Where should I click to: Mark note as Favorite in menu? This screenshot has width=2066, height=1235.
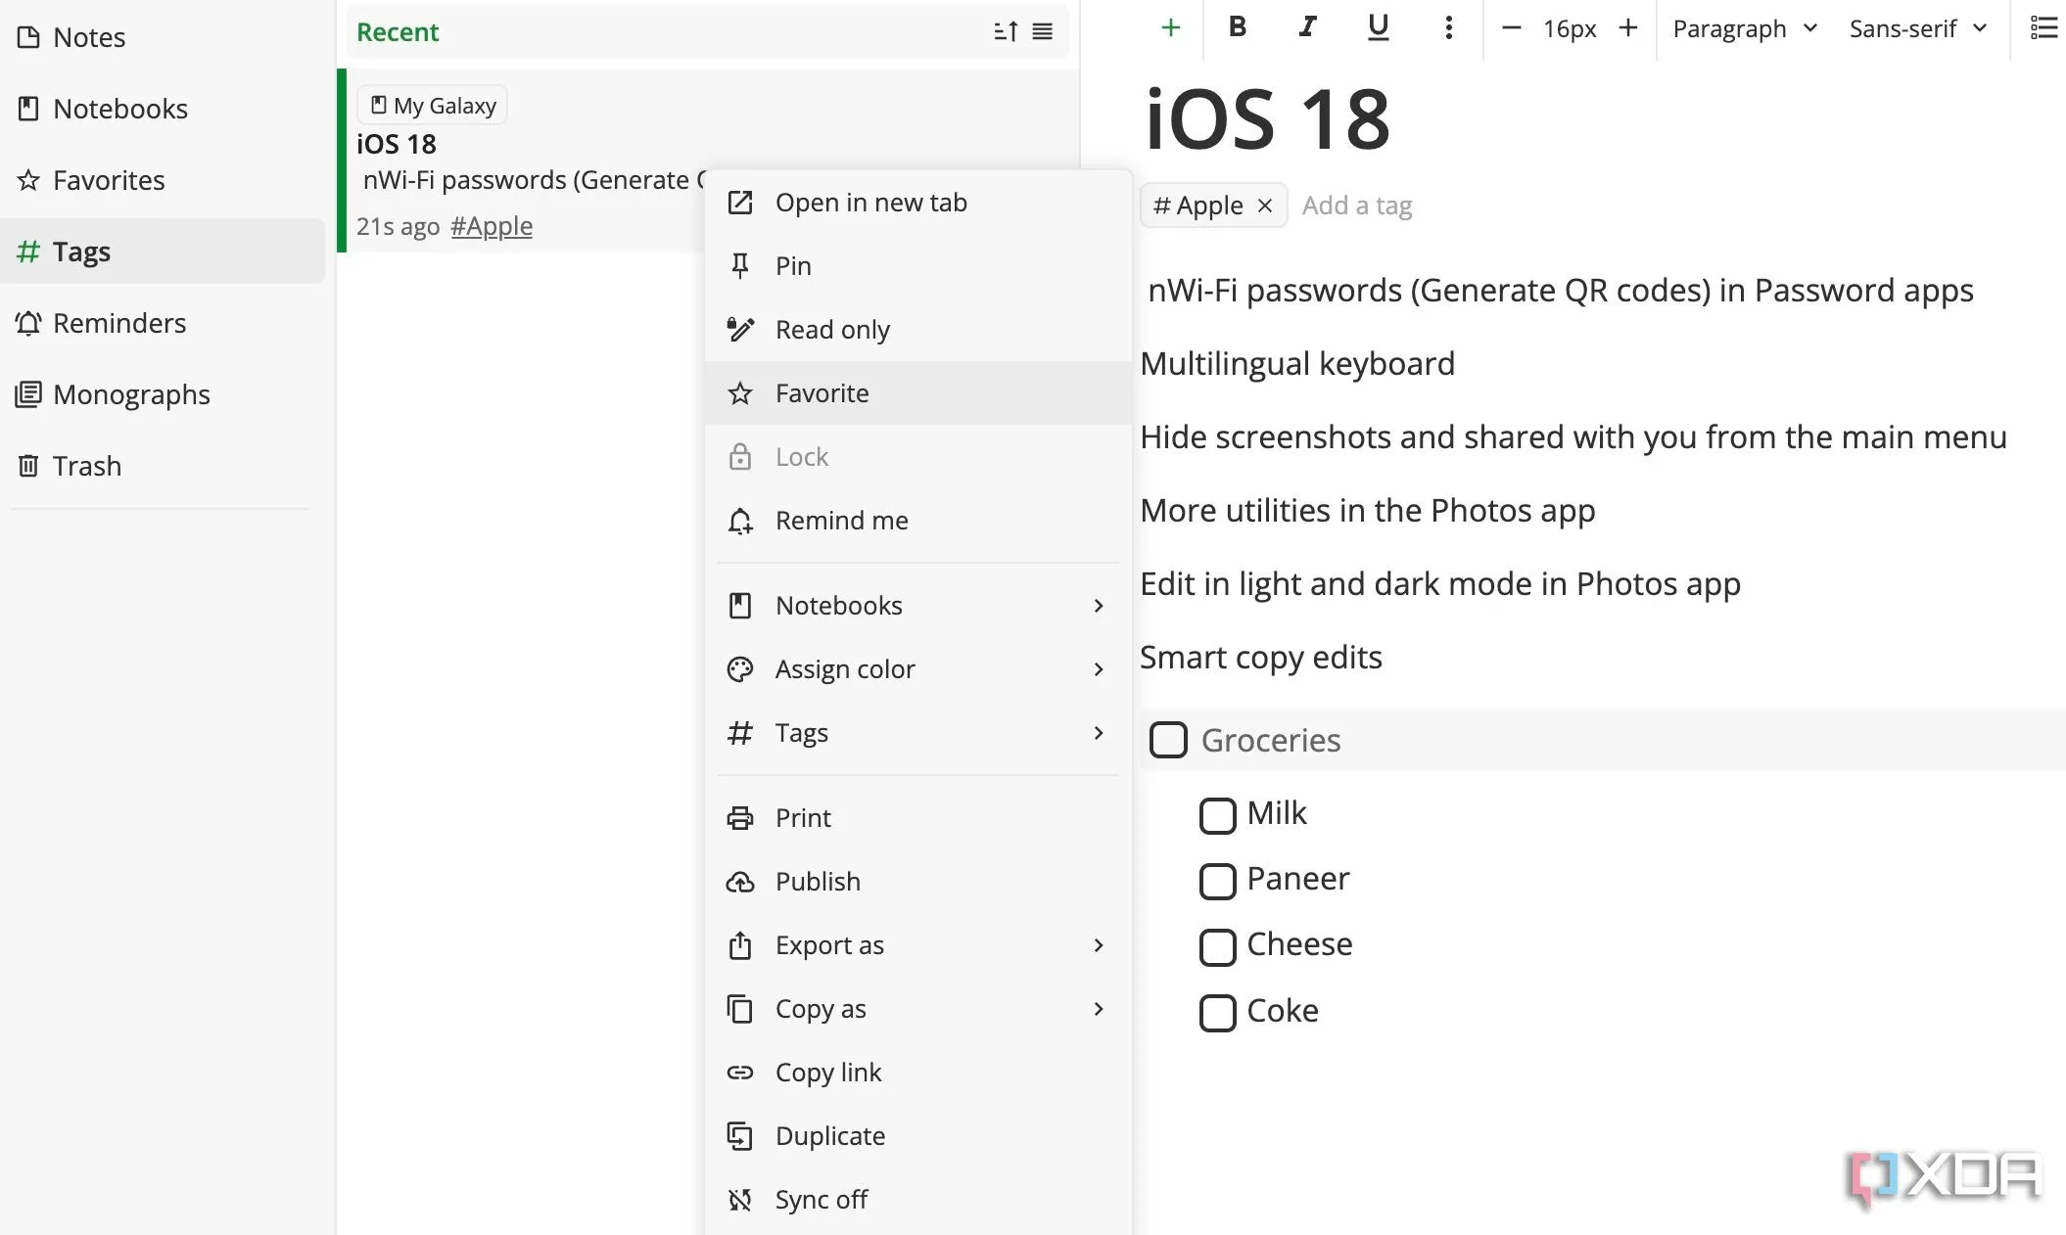pyautogui.click(x=918, y=393)
